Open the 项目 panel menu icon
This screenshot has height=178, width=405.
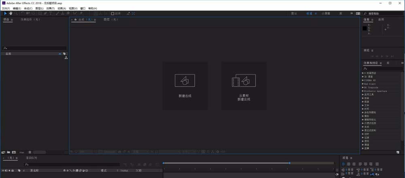point(12,19)
